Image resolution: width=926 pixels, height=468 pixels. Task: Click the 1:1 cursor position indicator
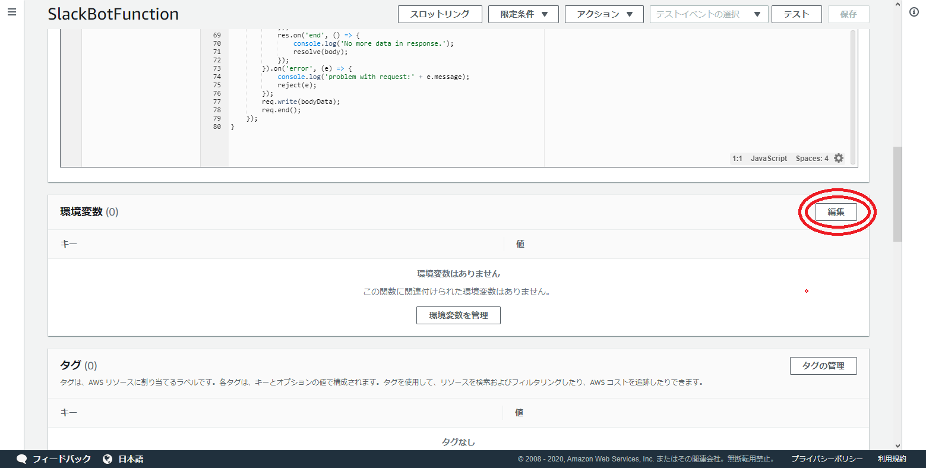pyautogui.click(x=737, y=159)
